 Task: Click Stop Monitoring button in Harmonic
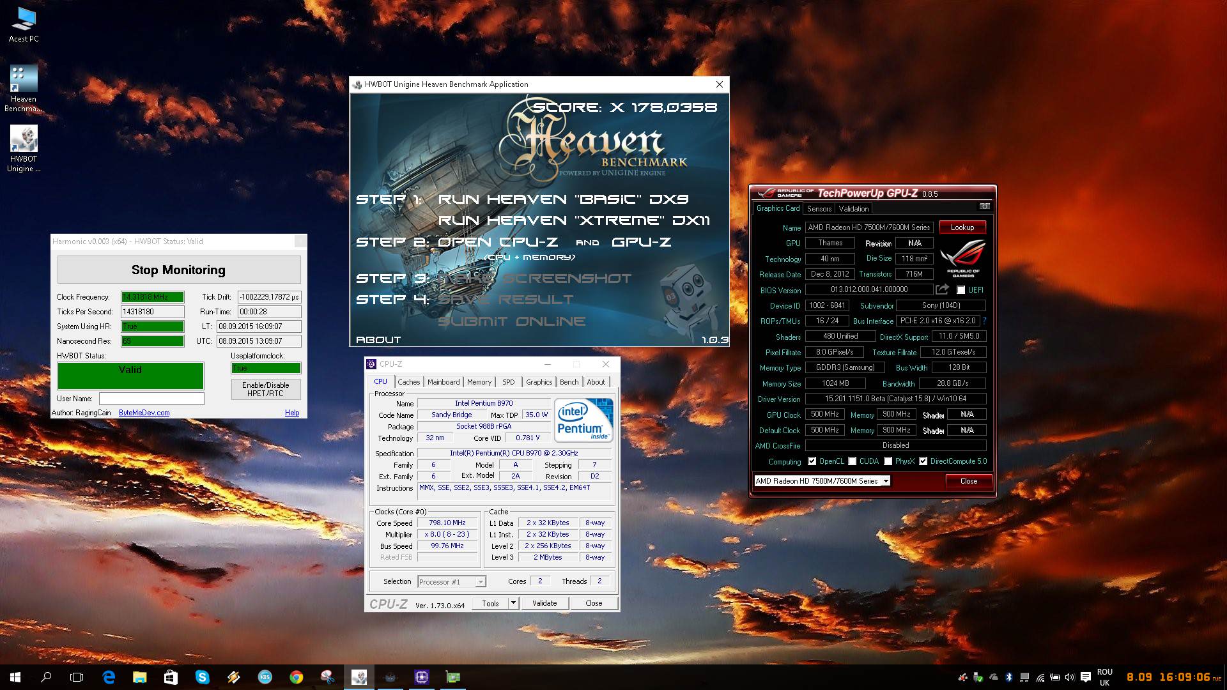(179, 270)
